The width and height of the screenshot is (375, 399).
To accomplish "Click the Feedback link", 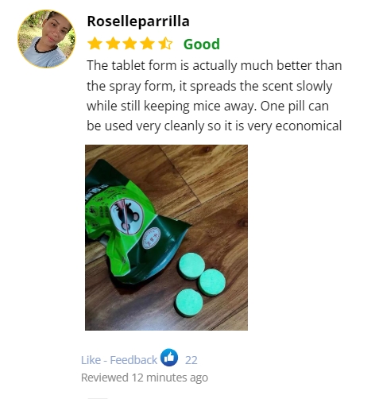I will [x=133, y=360].
